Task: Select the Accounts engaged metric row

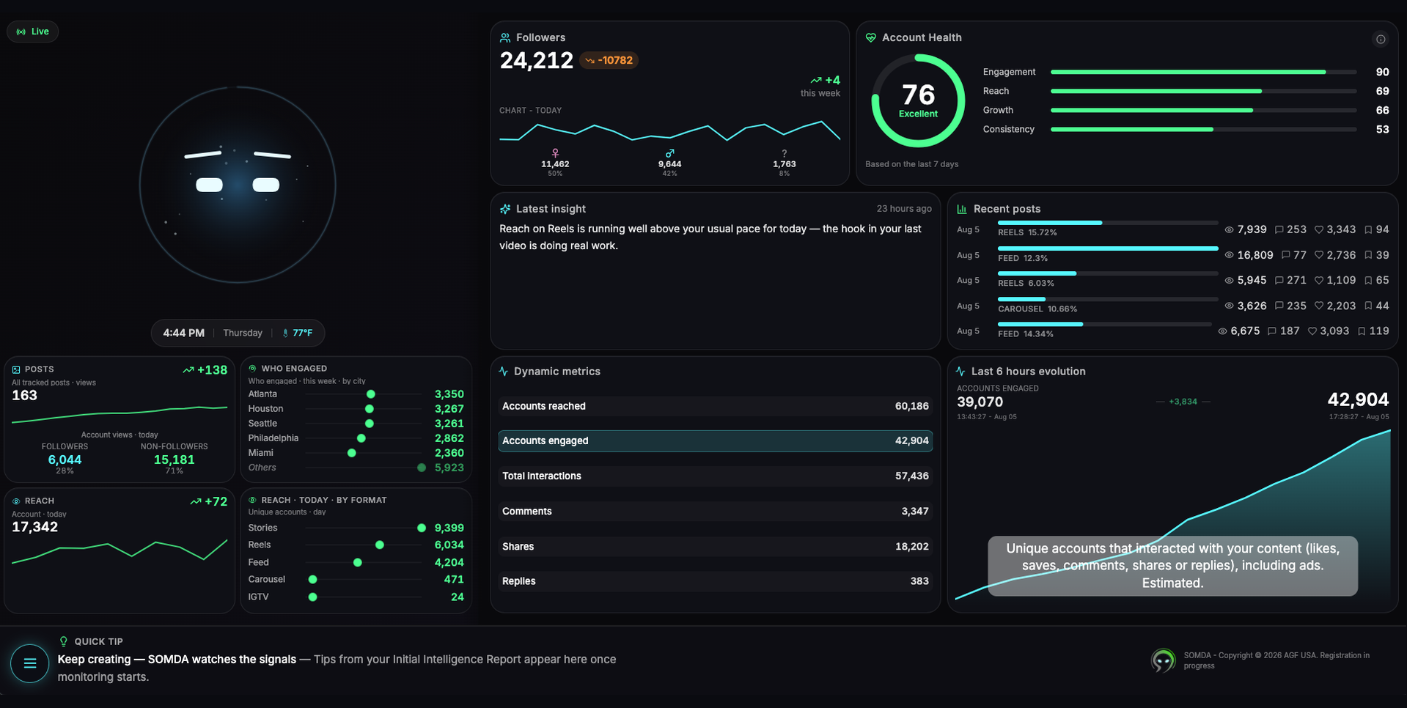Action: tap(716, 440)
